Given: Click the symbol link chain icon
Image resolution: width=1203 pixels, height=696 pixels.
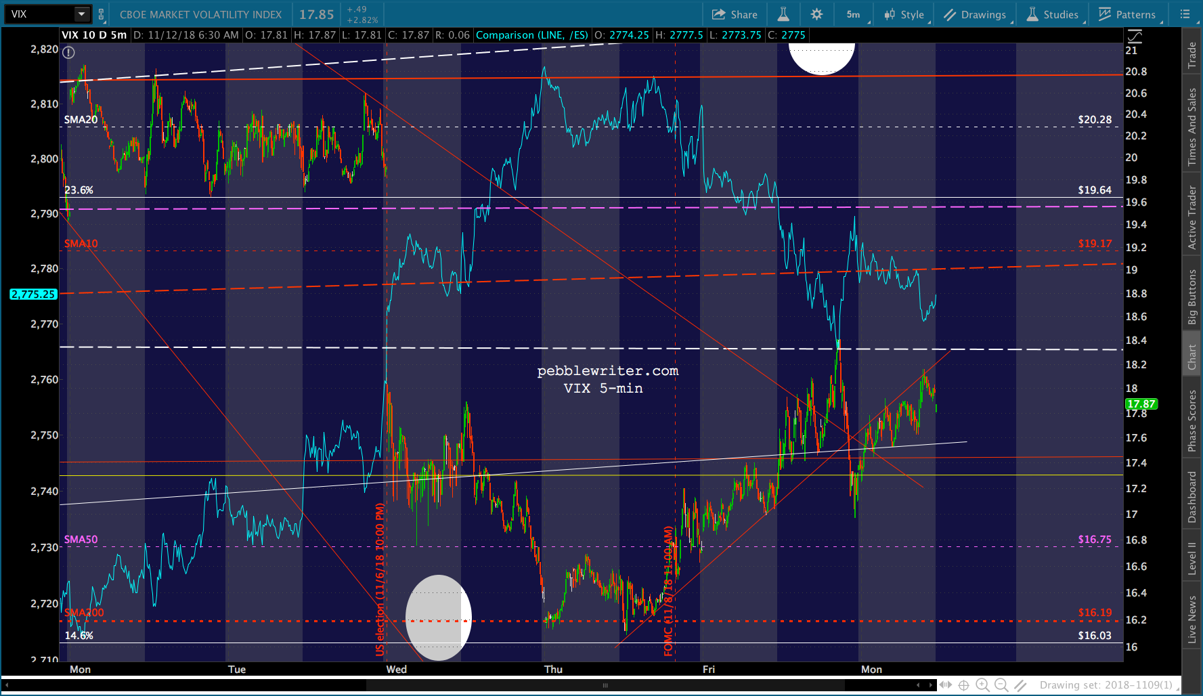Looking at the screenshot, I should tap(101, 14).
